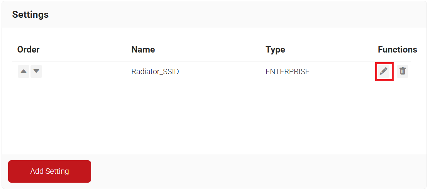Image resolution: width=428 pixels, height=190 pixels.
Task: Click the Functions column header
Action: coord(397,49)
